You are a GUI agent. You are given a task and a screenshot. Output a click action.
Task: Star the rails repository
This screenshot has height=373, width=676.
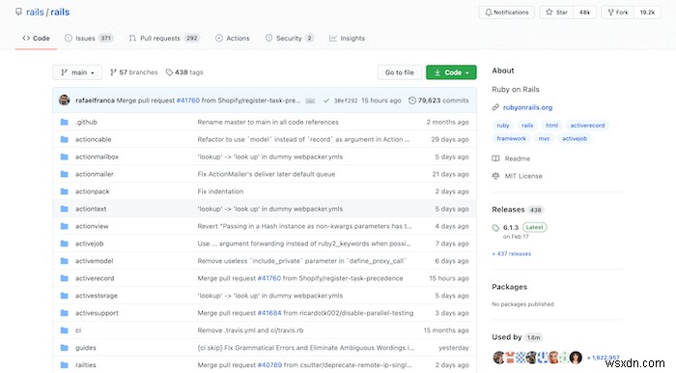pos(556,12)
